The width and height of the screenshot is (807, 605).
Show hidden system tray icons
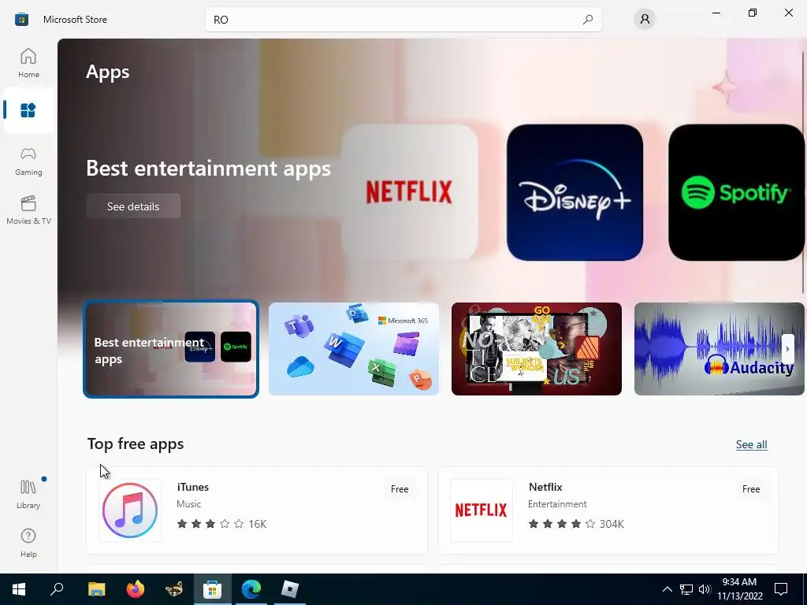point(667,589)
